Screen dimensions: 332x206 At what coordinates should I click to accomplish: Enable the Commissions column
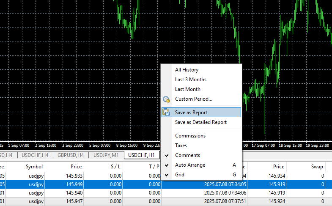190,136
